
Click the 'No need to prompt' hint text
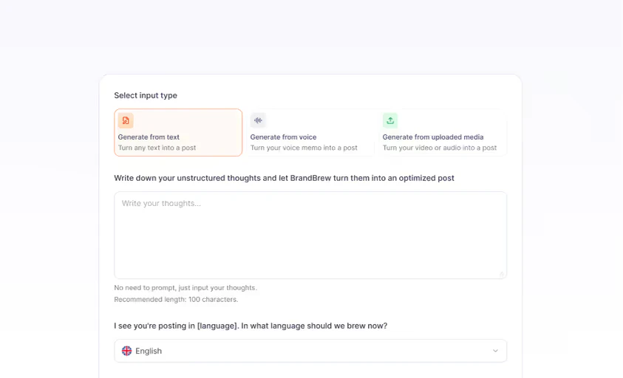[185, 287]
